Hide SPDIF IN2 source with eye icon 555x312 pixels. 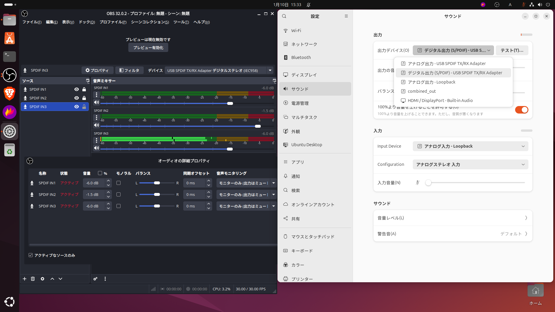[x=77, y=98]
